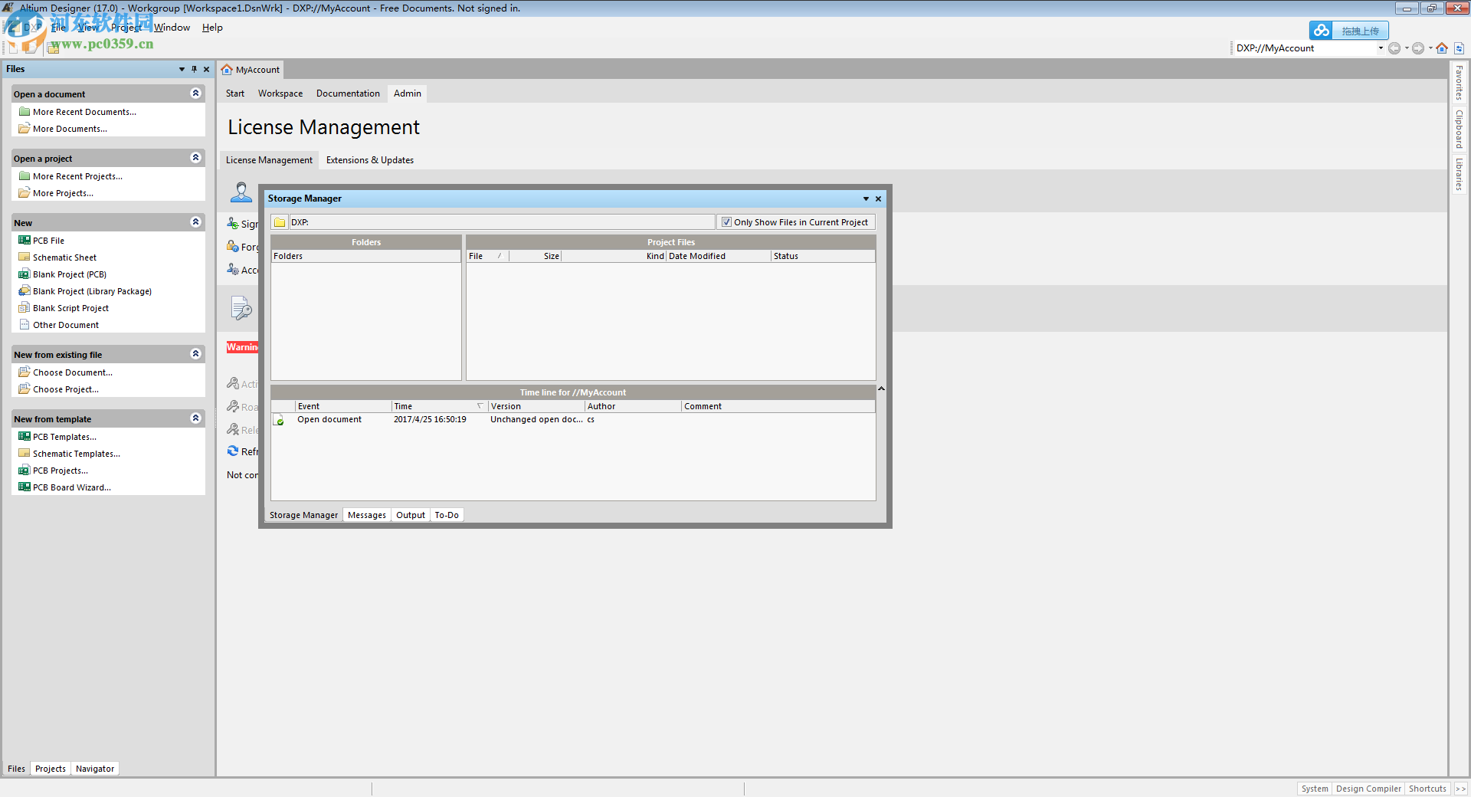Switch to To-Do tab
Viewport: 1471px width, 797px height.
[447, 515]
